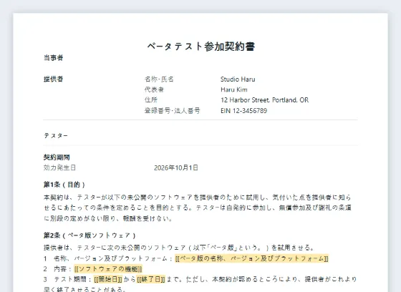Click the 第2条（ベータ版ソフトウェア）heading
This screenshot has height=292, width=401.
click(90, 235)
